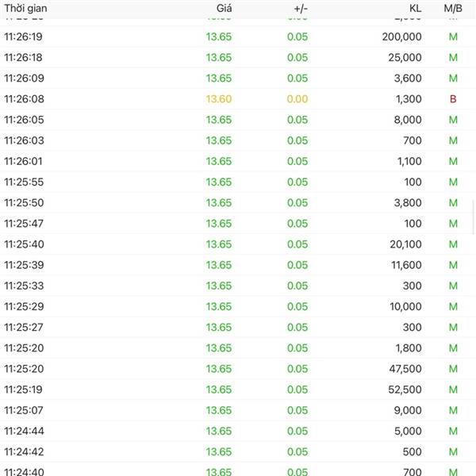The image size is (476, 476).
Task: Click the "+/-" column header
Action: 300,8
